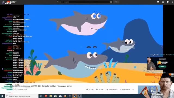Click the Сохранить save button
174x98 pixels.
pos(125,90)
